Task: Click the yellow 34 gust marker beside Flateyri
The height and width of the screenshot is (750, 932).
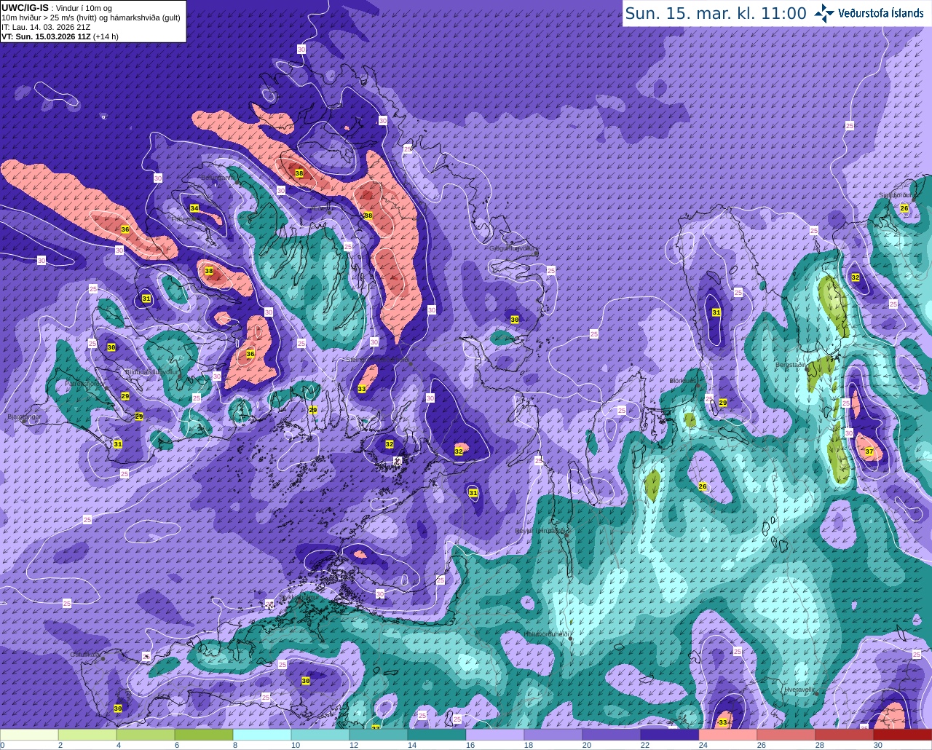Action: click(x=194, y=208)
